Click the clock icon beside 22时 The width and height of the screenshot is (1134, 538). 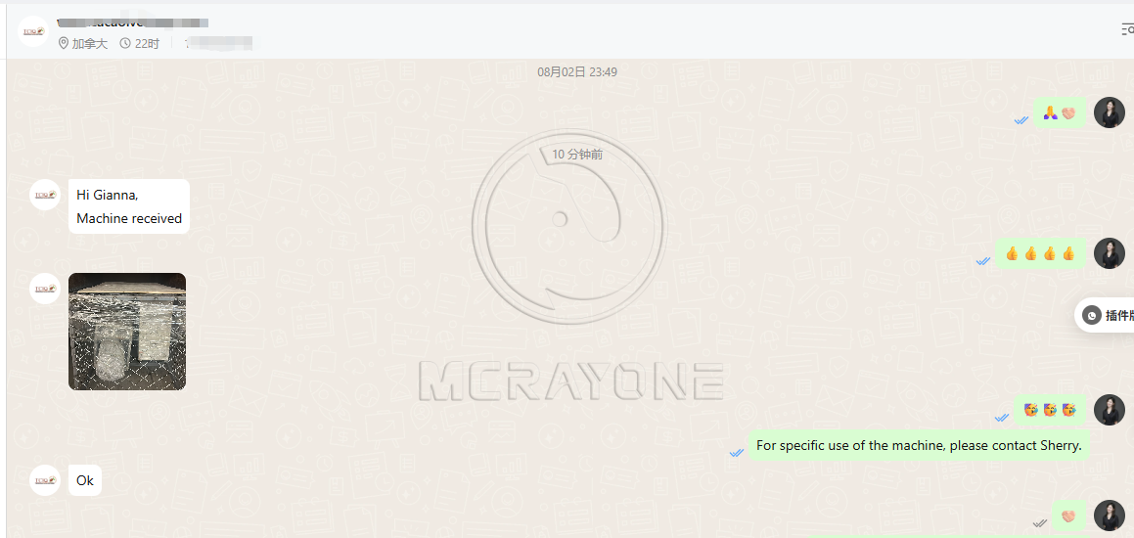tap(125, 43)
